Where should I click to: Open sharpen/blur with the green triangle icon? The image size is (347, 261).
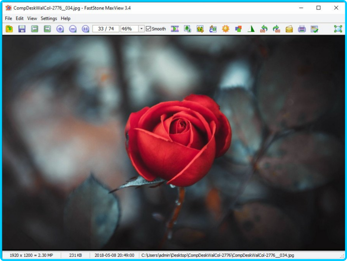(251, 29)
